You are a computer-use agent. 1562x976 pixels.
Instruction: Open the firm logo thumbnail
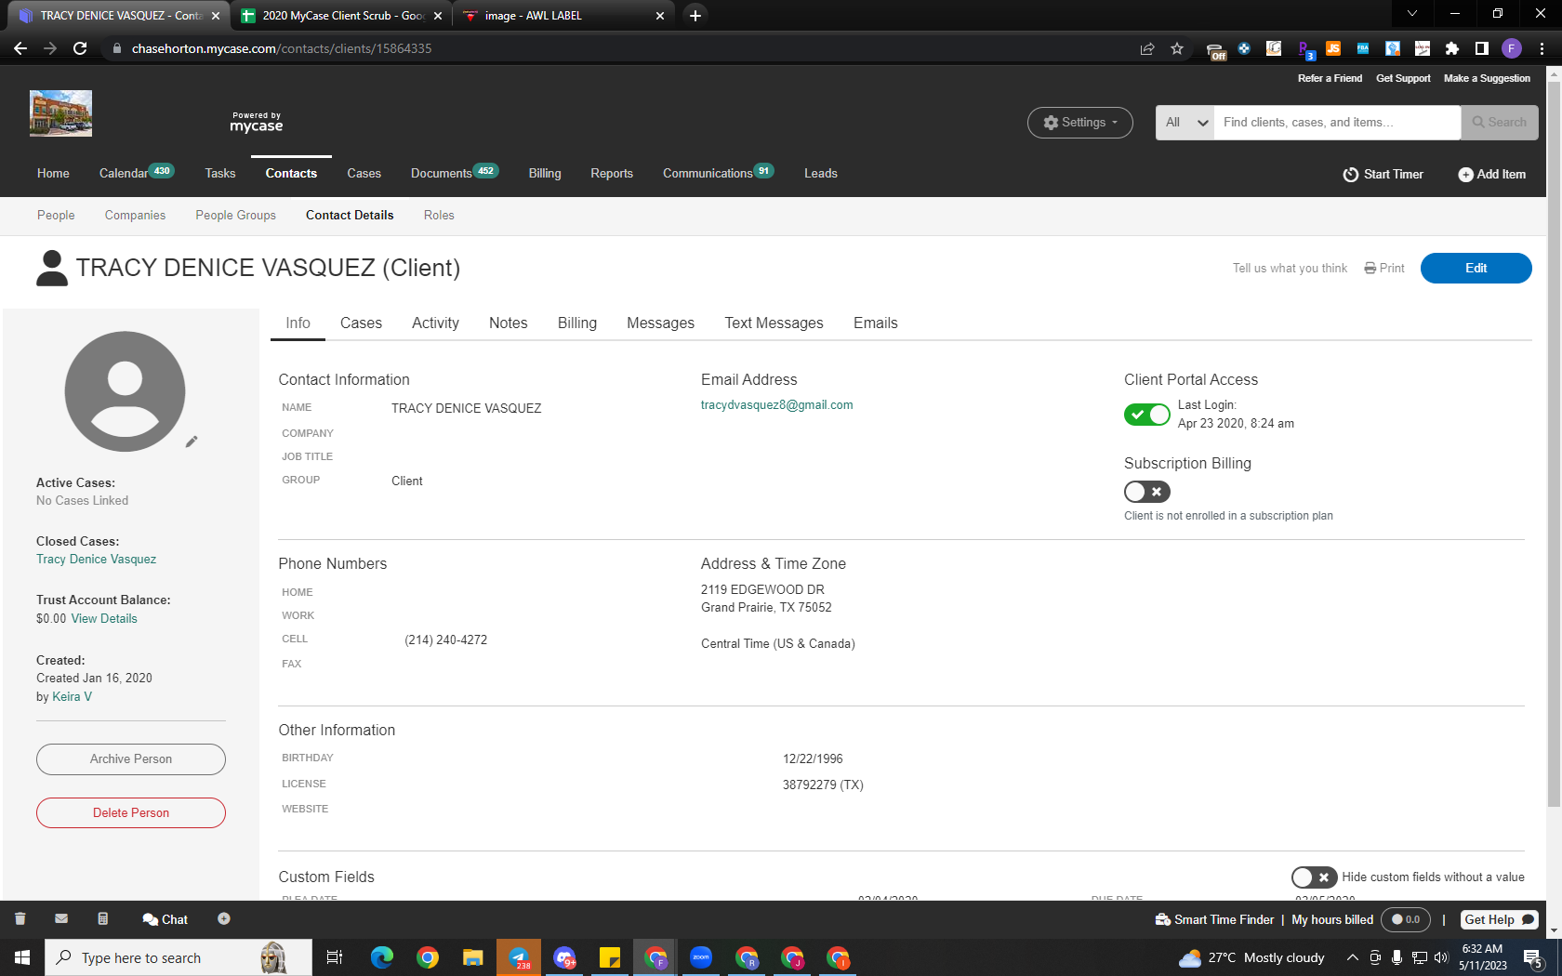60,113
